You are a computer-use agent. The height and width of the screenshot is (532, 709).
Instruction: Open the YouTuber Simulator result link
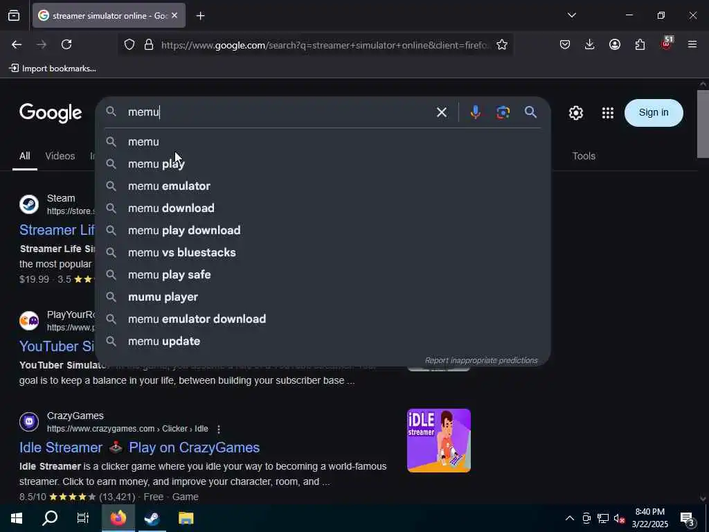click(x=57, y=346)
